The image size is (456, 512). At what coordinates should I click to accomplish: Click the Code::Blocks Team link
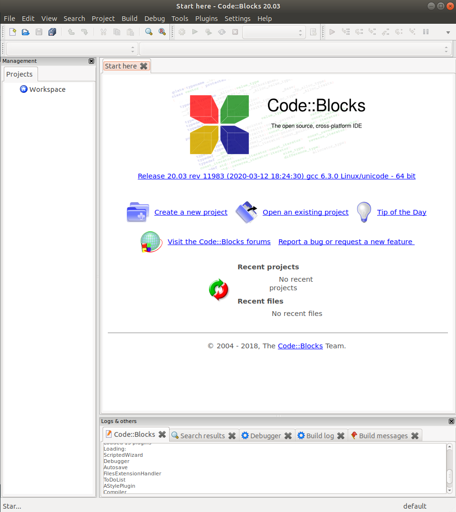click(x=300, y=346)
